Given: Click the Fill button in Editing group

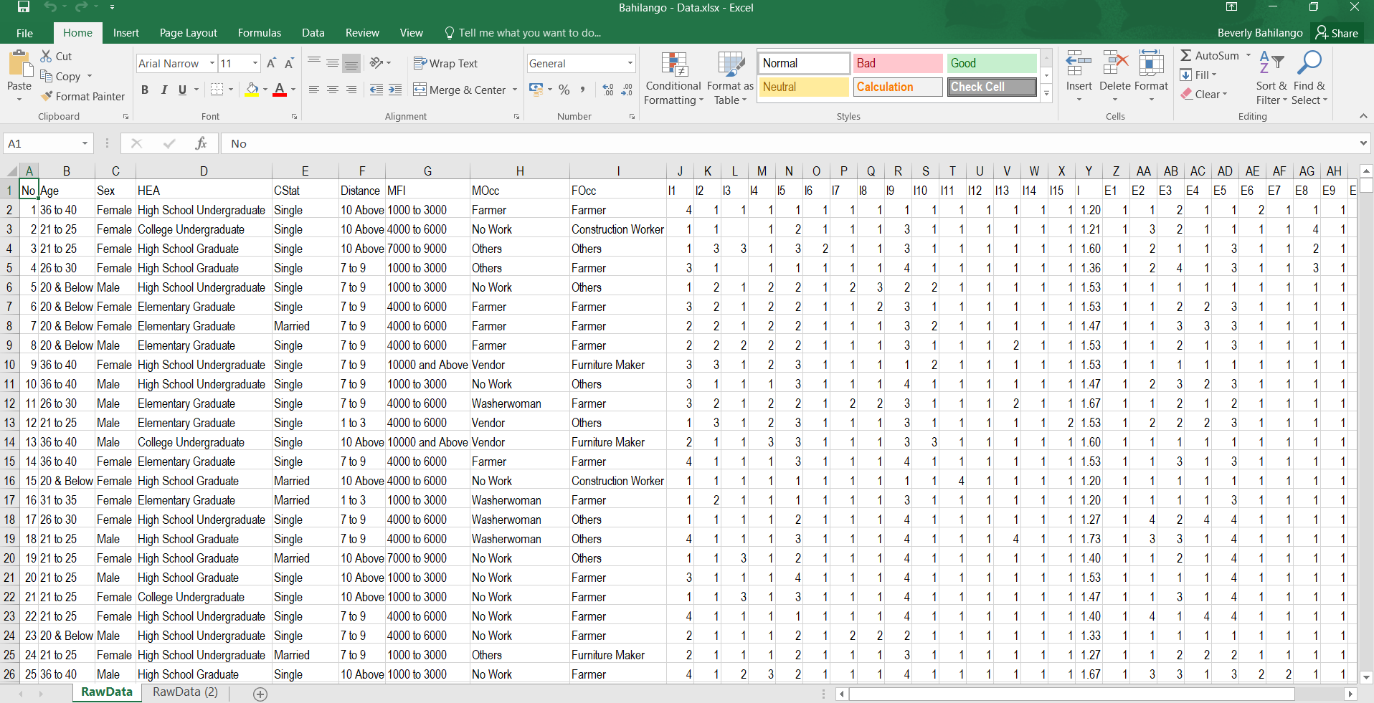Looking at the screenshot, I should (1198, 75).
